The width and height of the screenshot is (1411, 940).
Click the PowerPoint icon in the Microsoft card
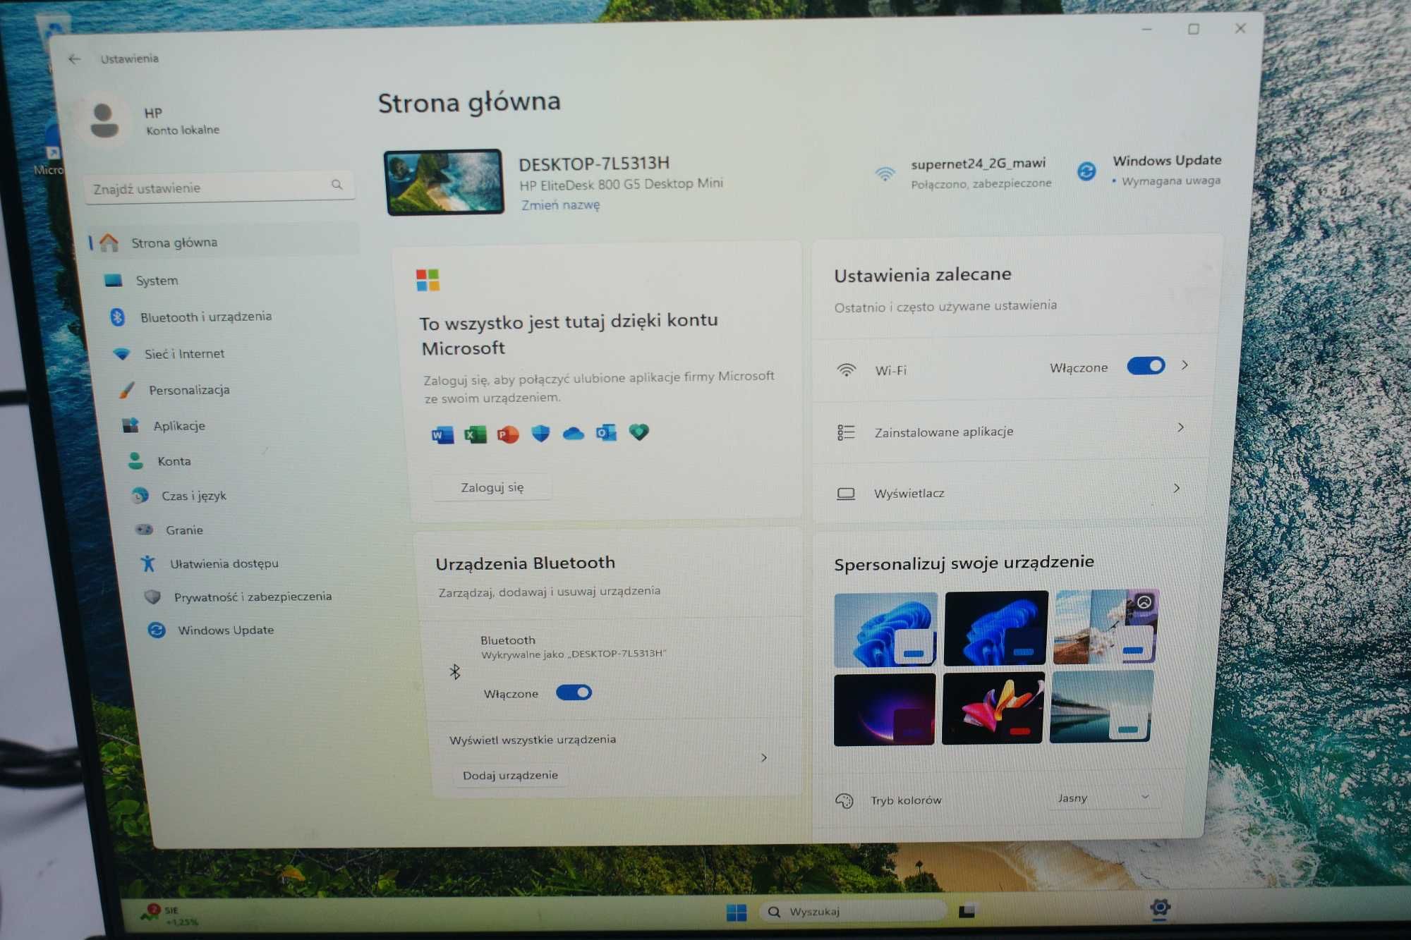coord(508,434)
